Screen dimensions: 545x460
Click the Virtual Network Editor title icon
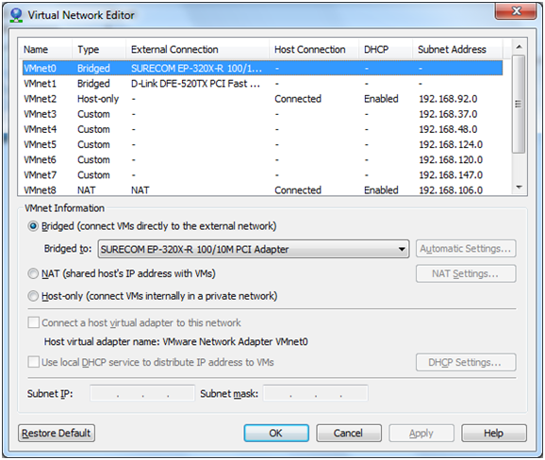click(16, 15)
